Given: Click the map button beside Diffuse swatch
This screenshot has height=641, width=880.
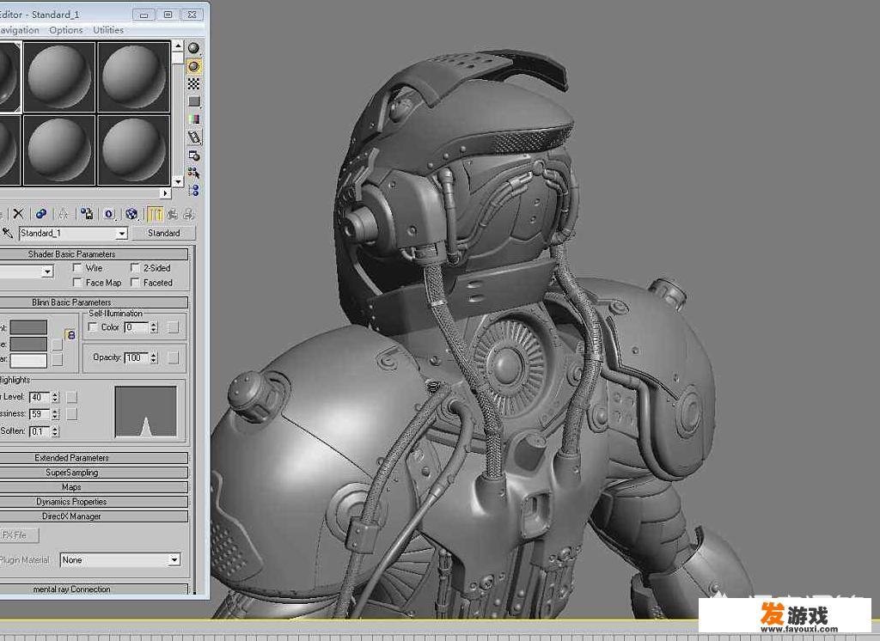Looking at the screenshot, I should click(x=57, y=344).
